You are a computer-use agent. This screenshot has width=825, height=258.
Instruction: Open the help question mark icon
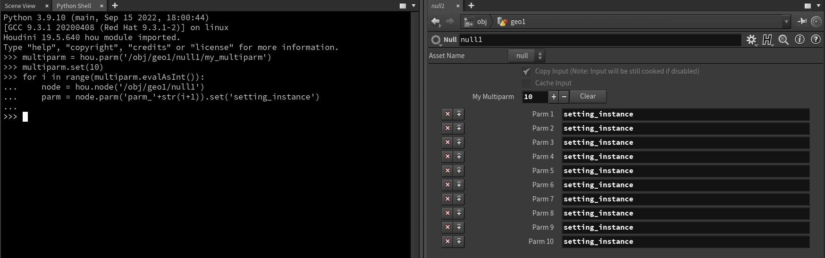(816, 40)
